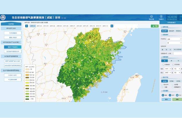Click the green button at panel bottom
This screenshot has width=182, height=118.
pyautogui.click(x=177, y=99)
